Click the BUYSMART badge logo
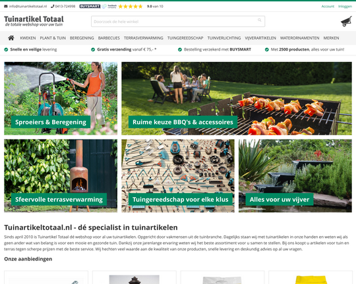 coord(90,7)
